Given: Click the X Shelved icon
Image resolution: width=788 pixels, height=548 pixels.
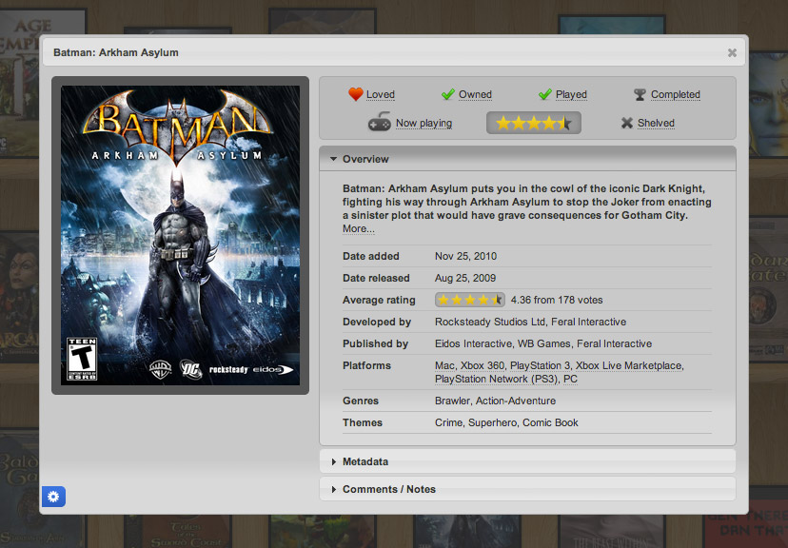Looking at the screenshot, I should point(626,123).
